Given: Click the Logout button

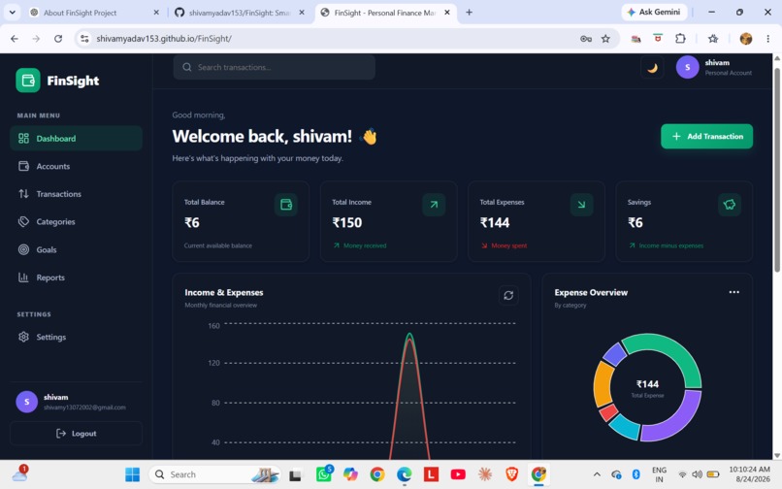Looking at the screenshot, I should click(76, 434).
